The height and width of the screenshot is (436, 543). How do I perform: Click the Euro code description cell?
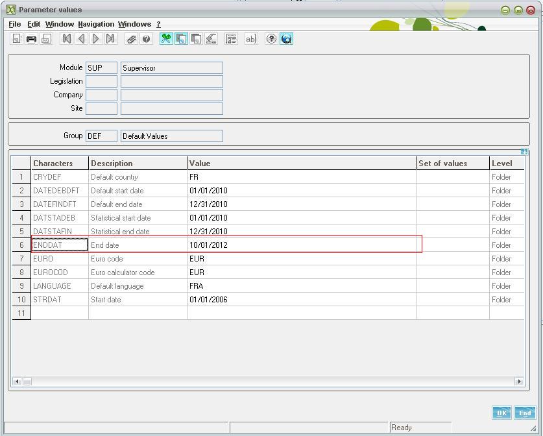click(x=138, y=259)
